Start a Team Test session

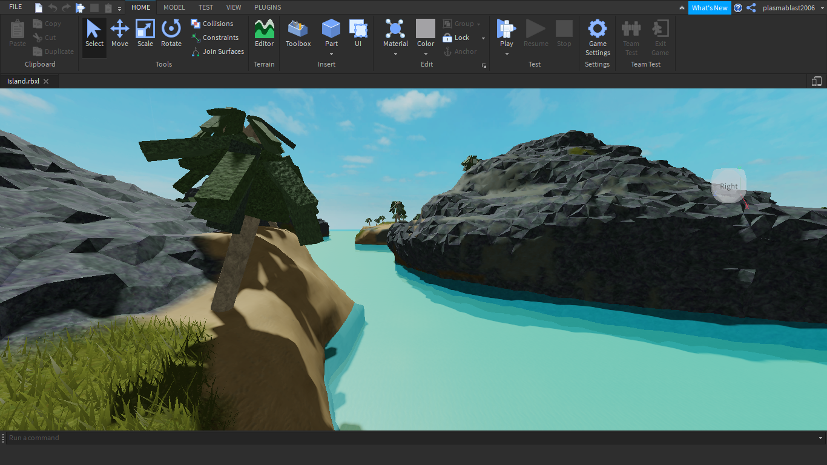pos(631,38)
